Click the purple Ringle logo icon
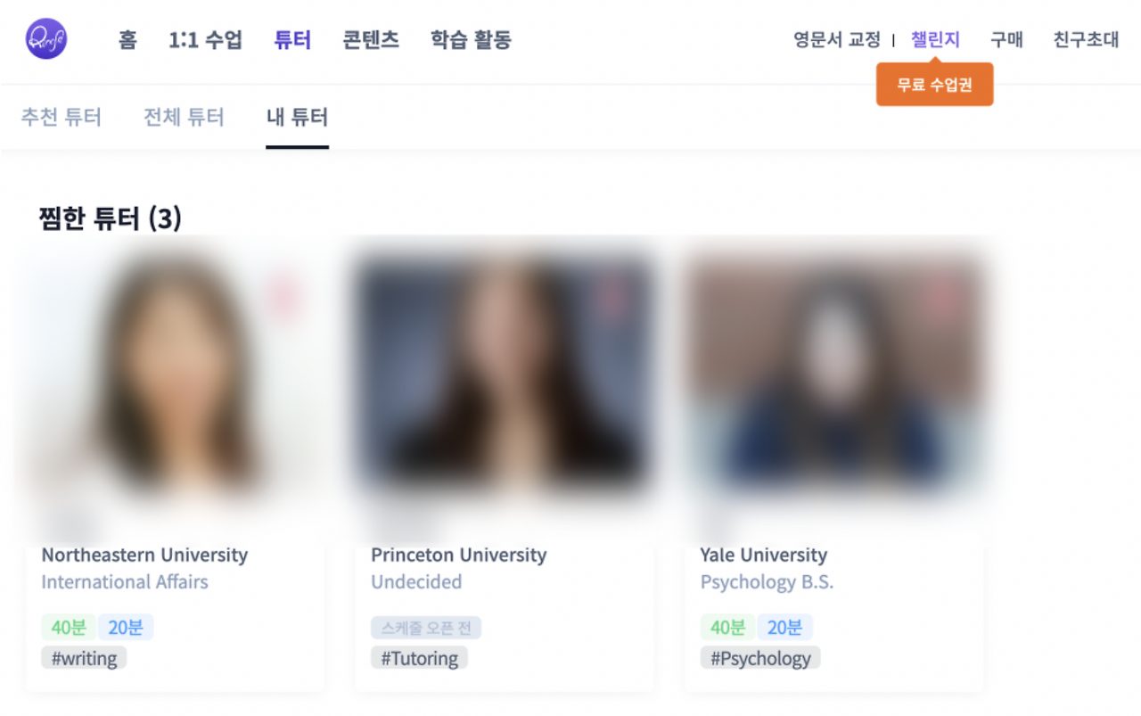The image size is (1141, 716). click(x=46, y=39)
